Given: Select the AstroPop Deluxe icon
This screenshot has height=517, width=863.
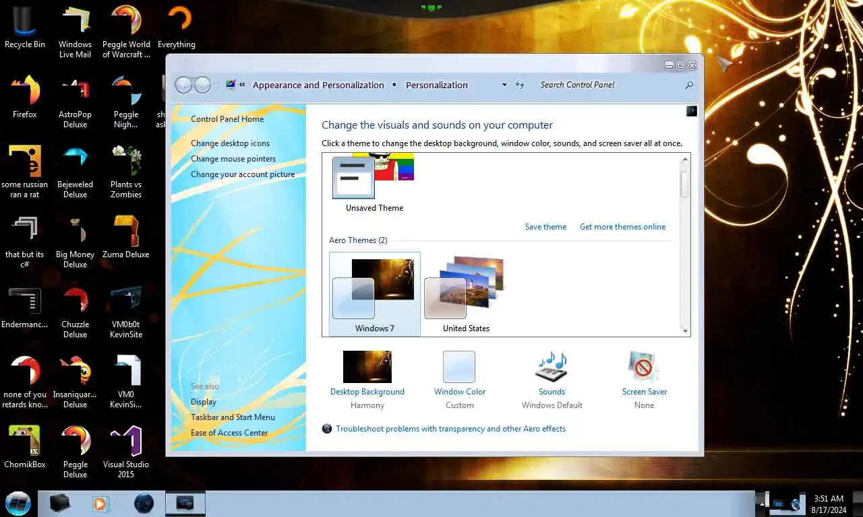Looking at the screenshot, I should click(x=76, y=102).
